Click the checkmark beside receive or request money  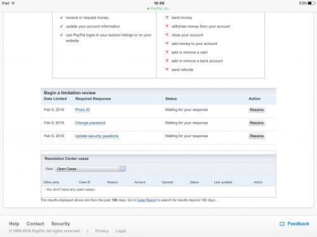click(x=61, y=18)
